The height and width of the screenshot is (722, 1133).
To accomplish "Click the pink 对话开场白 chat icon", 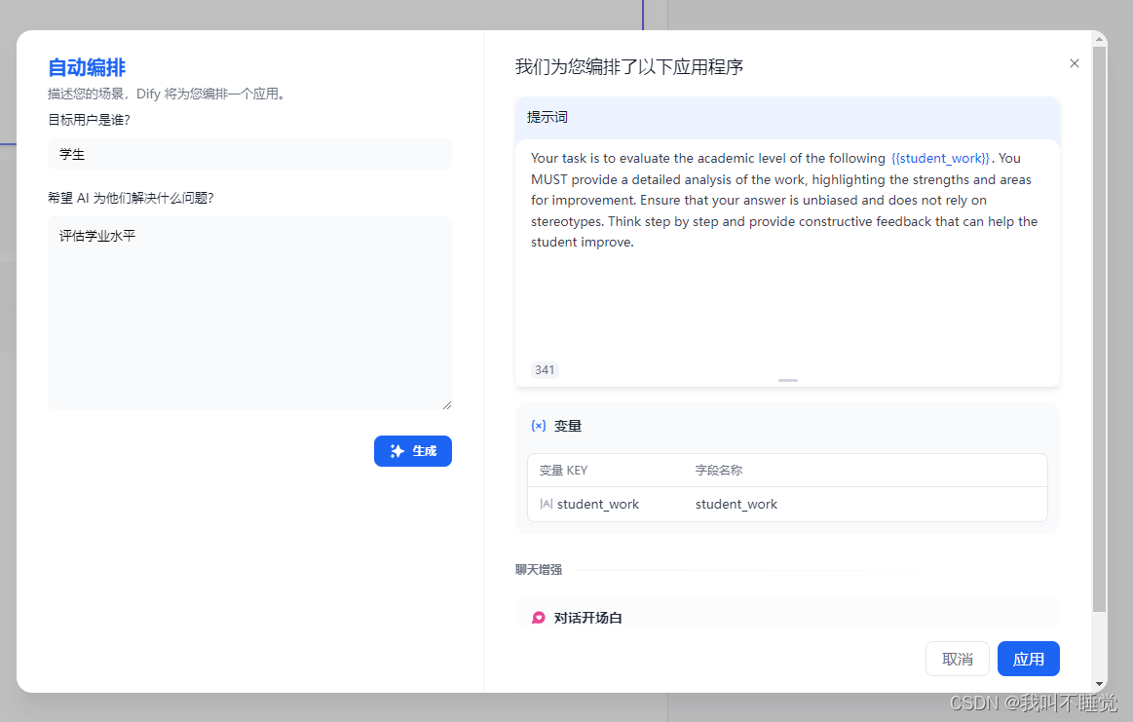I will pyautogui.click(x=539, y=618).
